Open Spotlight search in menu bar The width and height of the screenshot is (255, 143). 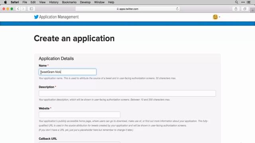click(237, 2)
